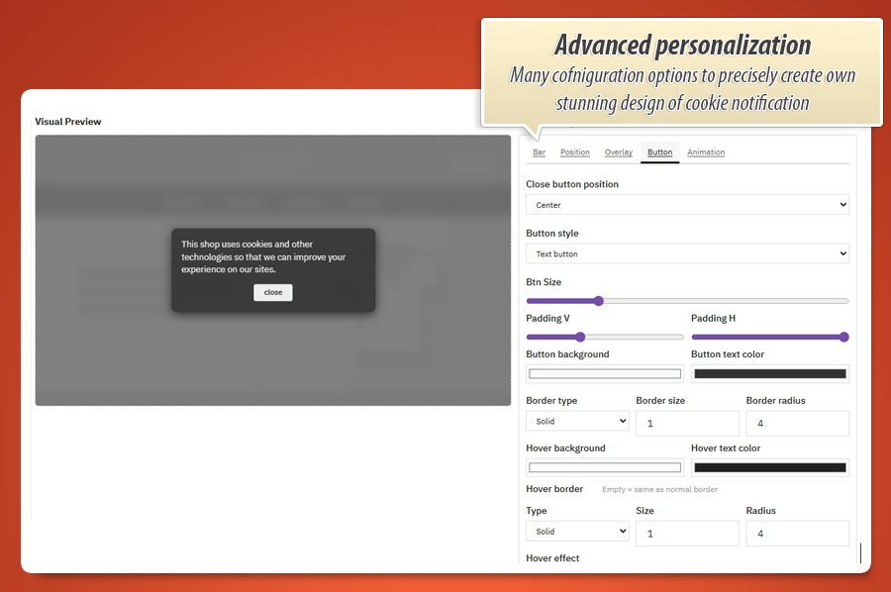The image size is (891, 592).
Task: Select the Hover border Radius field
Action: [x=797, y=534]
